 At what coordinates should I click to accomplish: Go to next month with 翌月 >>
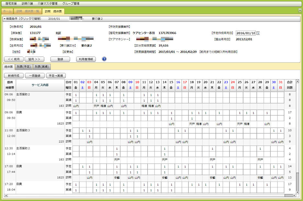pos(34,59)
